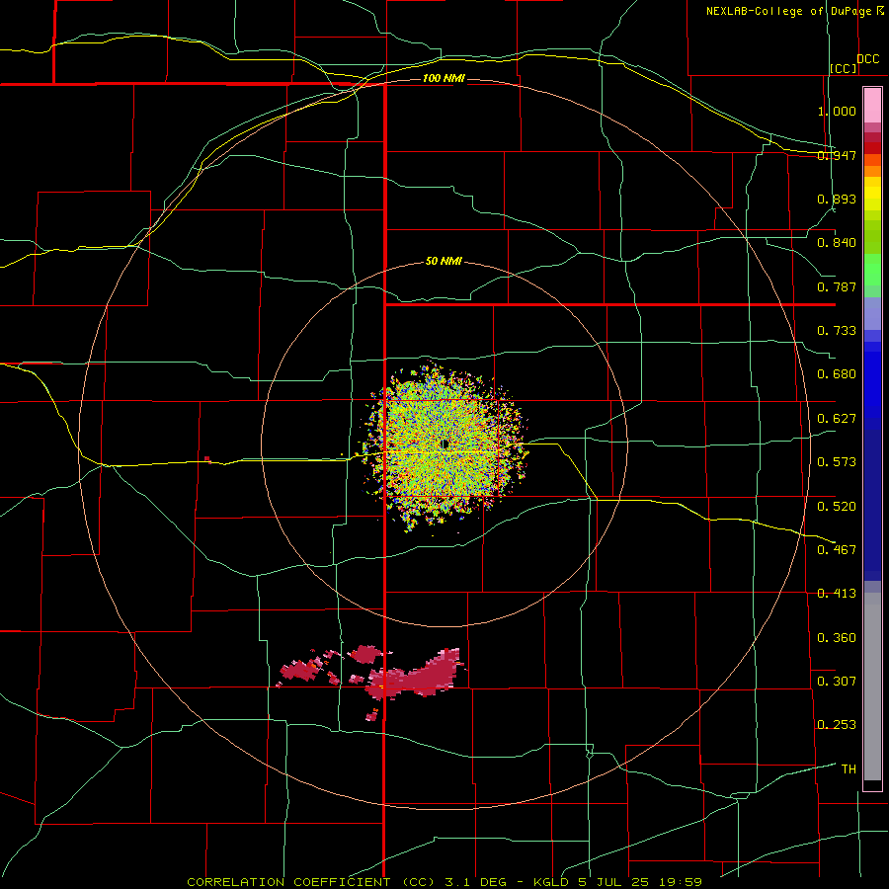Click the isolated small red echo pixel west of the radar
889x889 pixels.
tap(207, 458)
